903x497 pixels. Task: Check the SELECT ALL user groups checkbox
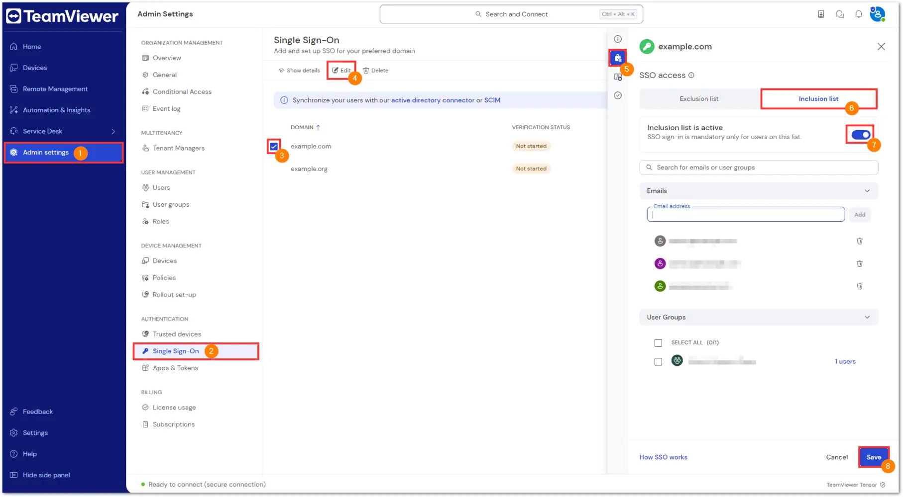[658, 342]
